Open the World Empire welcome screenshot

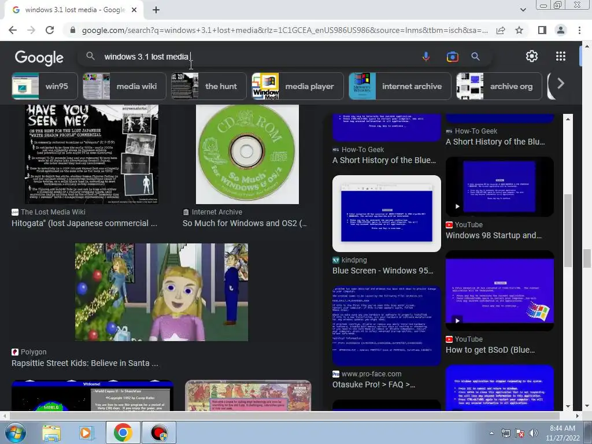point(92,395)
